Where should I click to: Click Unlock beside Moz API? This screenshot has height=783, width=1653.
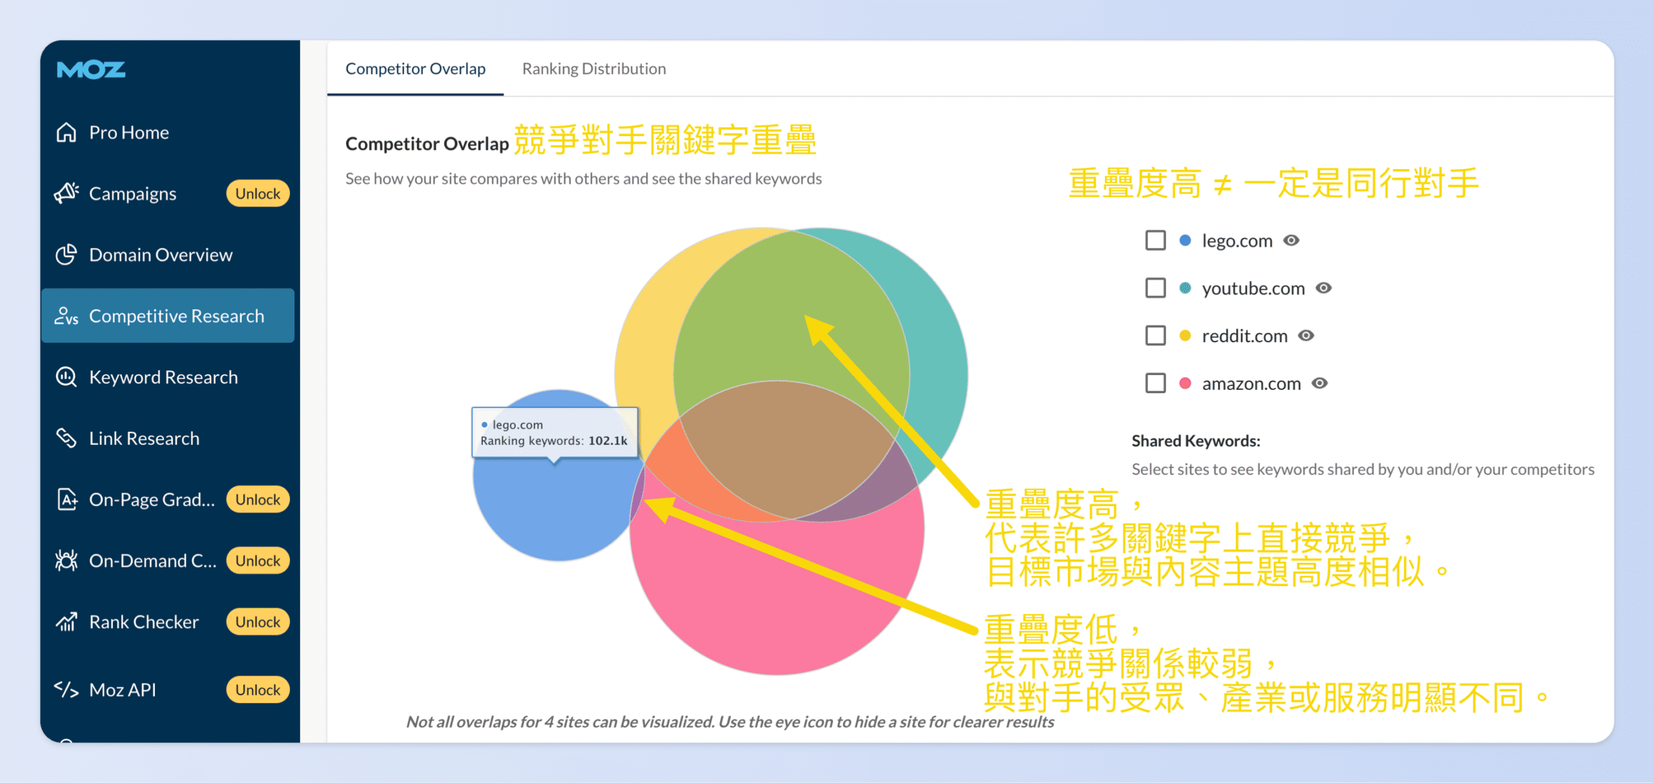click(x=257, y=689)
